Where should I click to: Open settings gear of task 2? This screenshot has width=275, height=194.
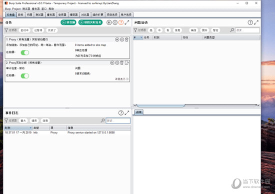[x=117, y=63]
